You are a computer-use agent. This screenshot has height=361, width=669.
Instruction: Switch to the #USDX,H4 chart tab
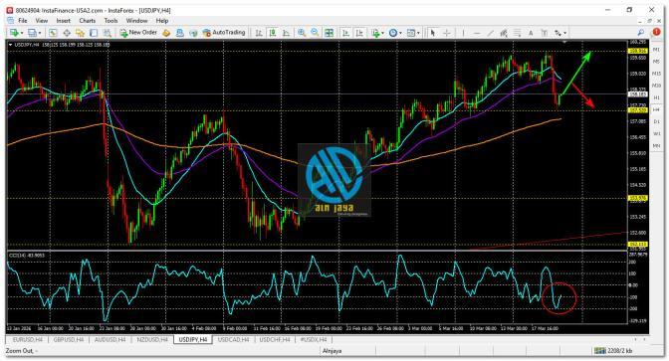click(x=314, y=340)
